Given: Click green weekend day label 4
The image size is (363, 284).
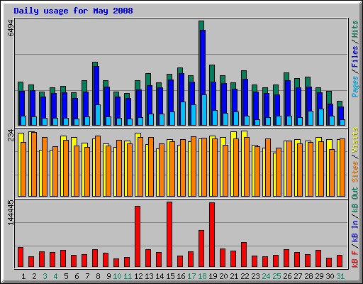Looking at the screenshot, I should point(55,276).
